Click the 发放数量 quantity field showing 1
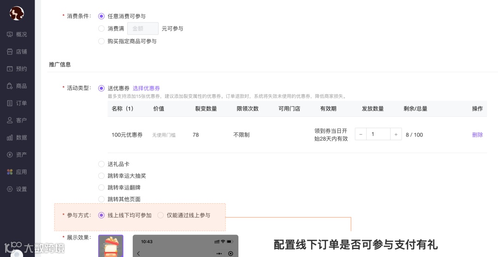This screenshot has width=498, height=257. pyautogui.click(x=378, y=134)
